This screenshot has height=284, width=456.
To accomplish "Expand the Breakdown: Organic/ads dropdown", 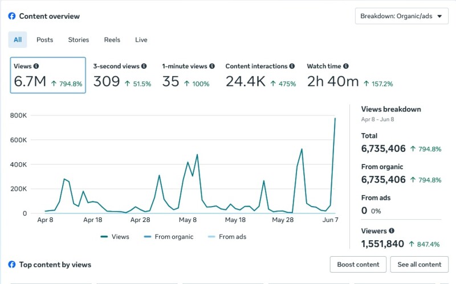I will [402, 17].
